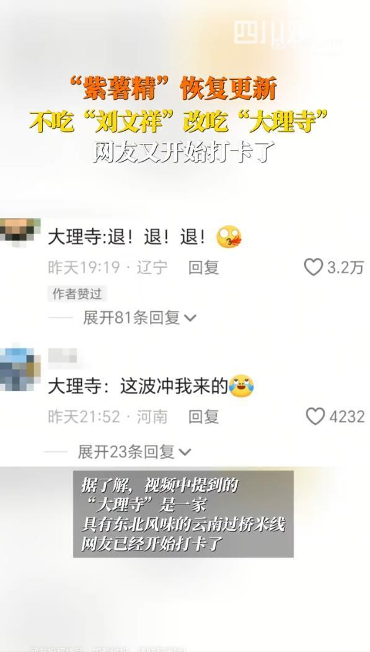370x652 pixels.
Task: Open the blurred username of second commenter
Action: tap(63, 356)
